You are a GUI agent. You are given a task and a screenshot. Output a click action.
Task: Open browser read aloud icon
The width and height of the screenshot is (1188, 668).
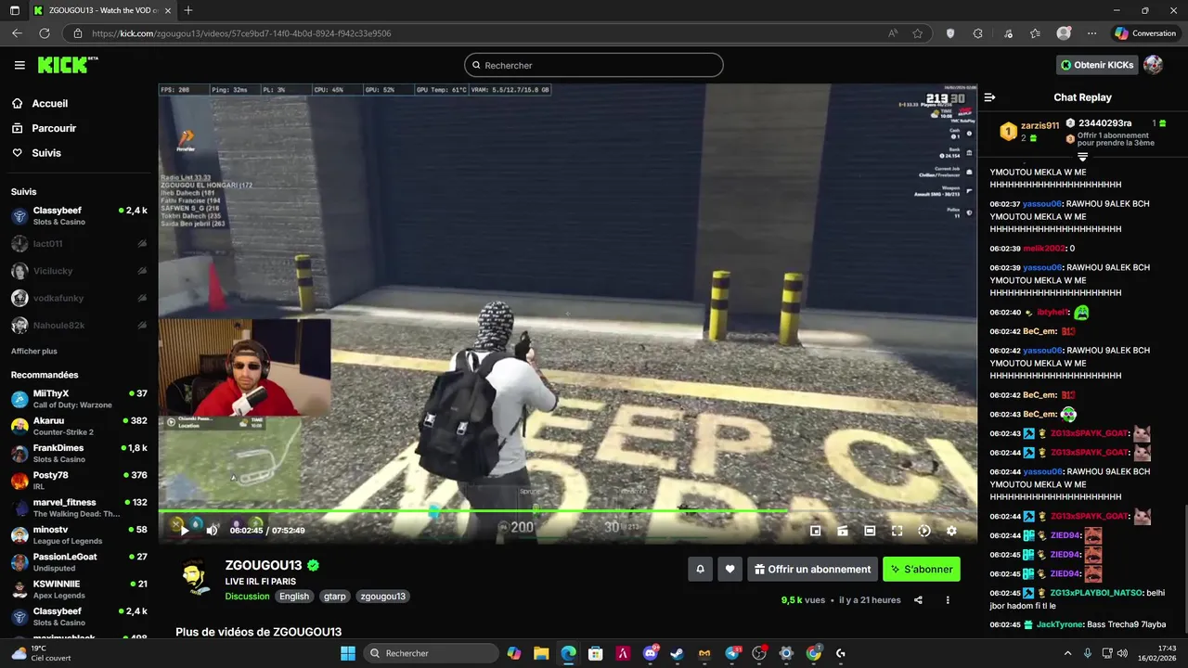click(x=893, y=33)
